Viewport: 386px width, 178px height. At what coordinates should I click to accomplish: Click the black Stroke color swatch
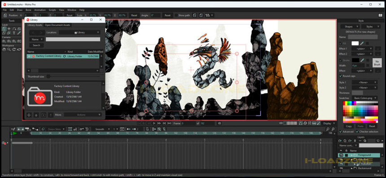[x=355, y=60]
